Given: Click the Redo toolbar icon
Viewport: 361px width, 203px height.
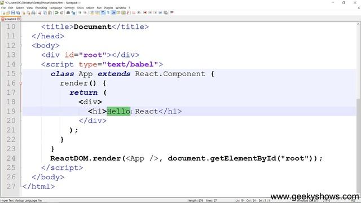Looking at the screenshot, I should click(61, 12).
